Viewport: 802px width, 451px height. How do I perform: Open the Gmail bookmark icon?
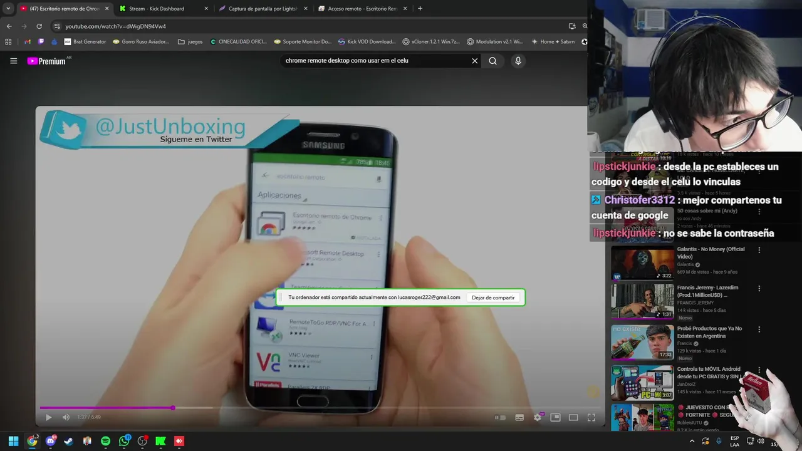tap(28, 42)
